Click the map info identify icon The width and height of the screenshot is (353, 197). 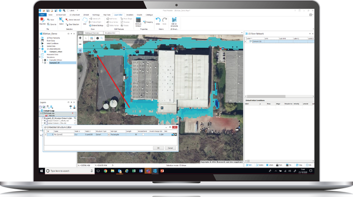pos(98,38)
